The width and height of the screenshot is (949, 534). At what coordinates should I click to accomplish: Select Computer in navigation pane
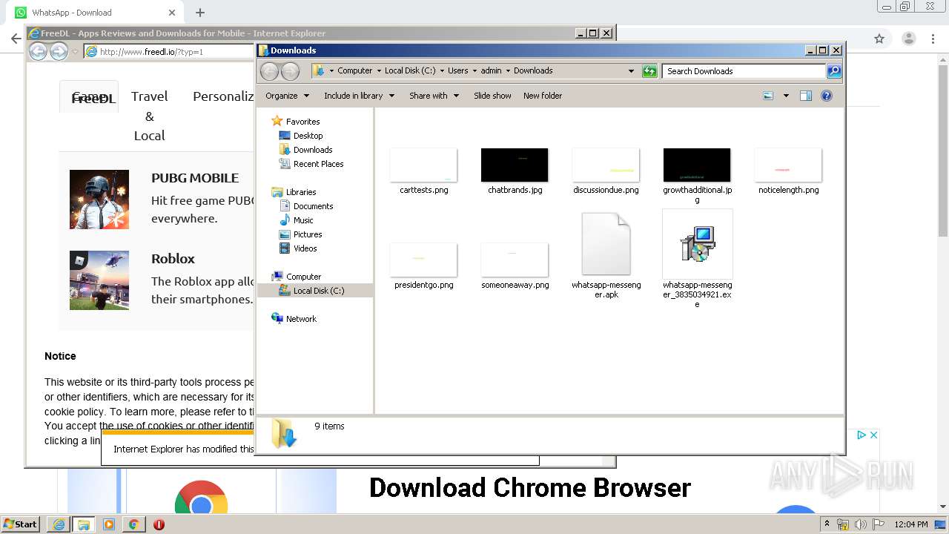click(x=303, y=277)
